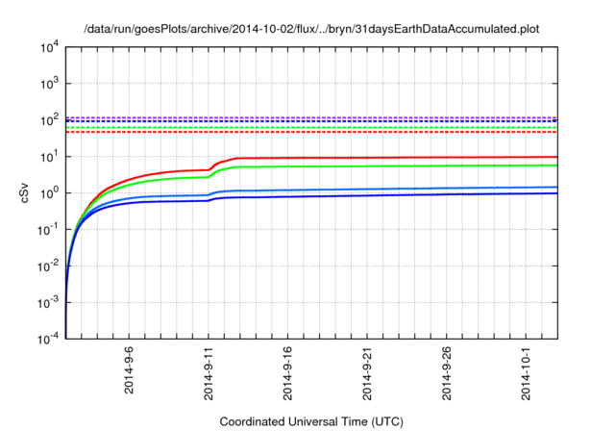Select the 2014-9-6 date tick label
615x431 pixels.
pos(129,370)
